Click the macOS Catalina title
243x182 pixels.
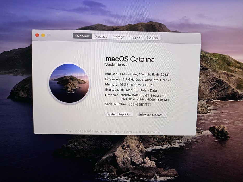pyautogui.click(x=130, y=59)
